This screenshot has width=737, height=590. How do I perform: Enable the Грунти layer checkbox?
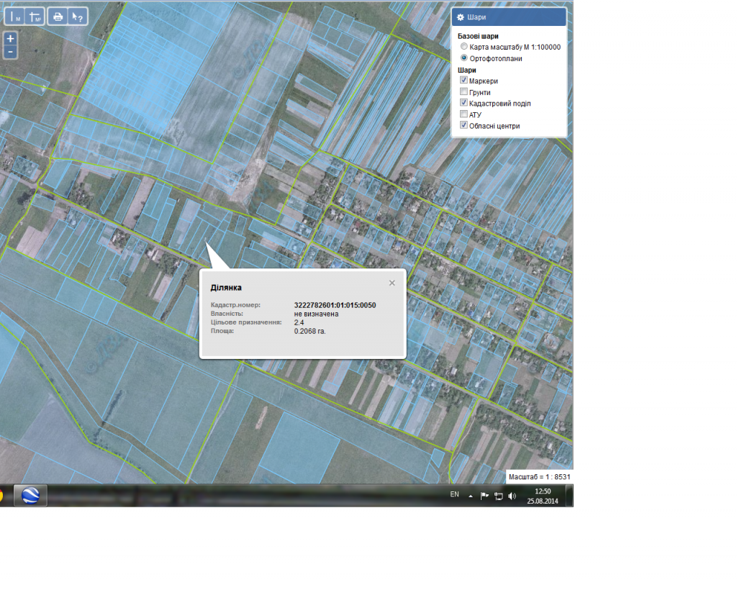(464, 92)
